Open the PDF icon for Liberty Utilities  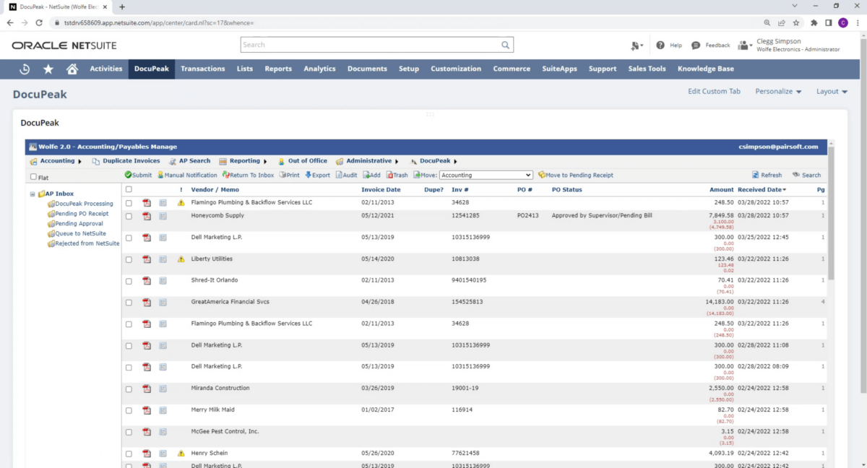click(147, 259)
